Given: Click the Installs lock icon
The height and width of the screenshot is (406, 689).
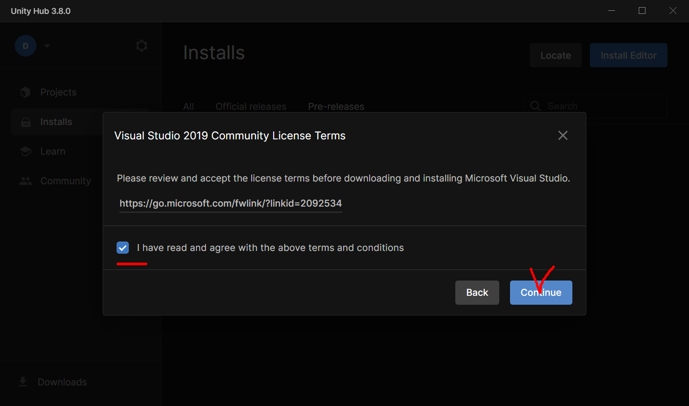Looking at the screenshot, I should coord(26,122).
